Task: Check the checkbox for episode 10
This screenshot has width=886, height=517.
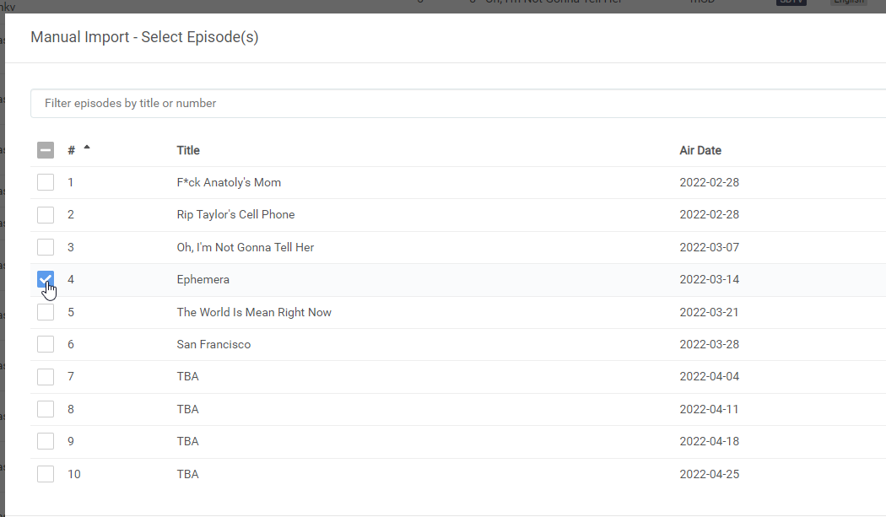Action: [46, 473]
